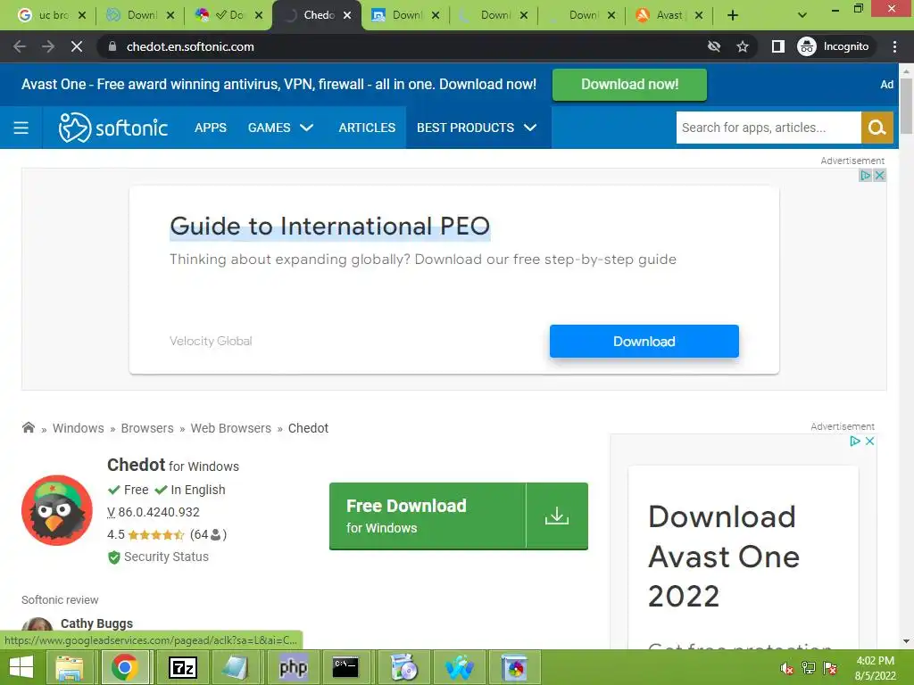The height and width of the screenshot is (685, 914).
Task: Click the muted volume tray icon
Action: pos(786,668)
